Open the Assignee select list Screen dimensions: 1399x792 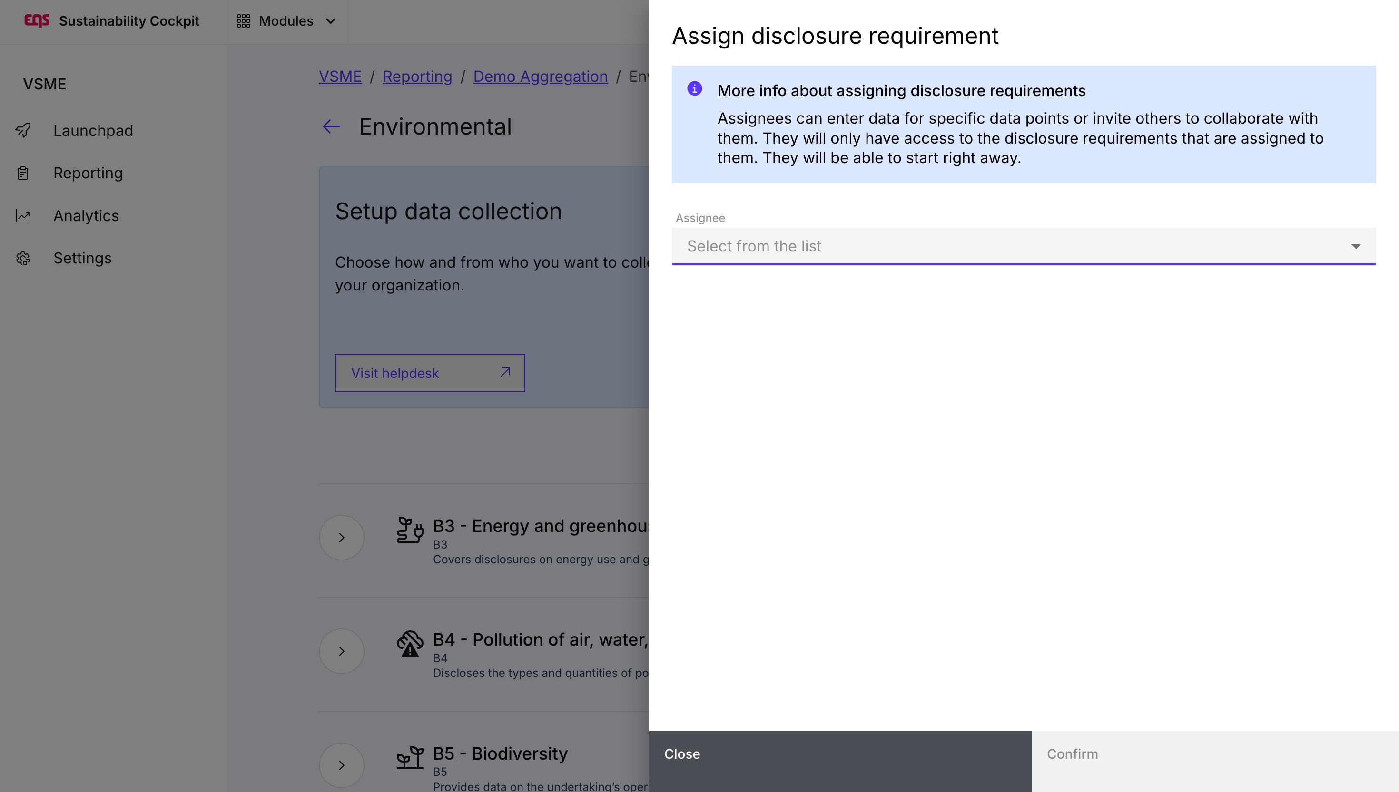pyautogui.click(x=1023, y=246)
